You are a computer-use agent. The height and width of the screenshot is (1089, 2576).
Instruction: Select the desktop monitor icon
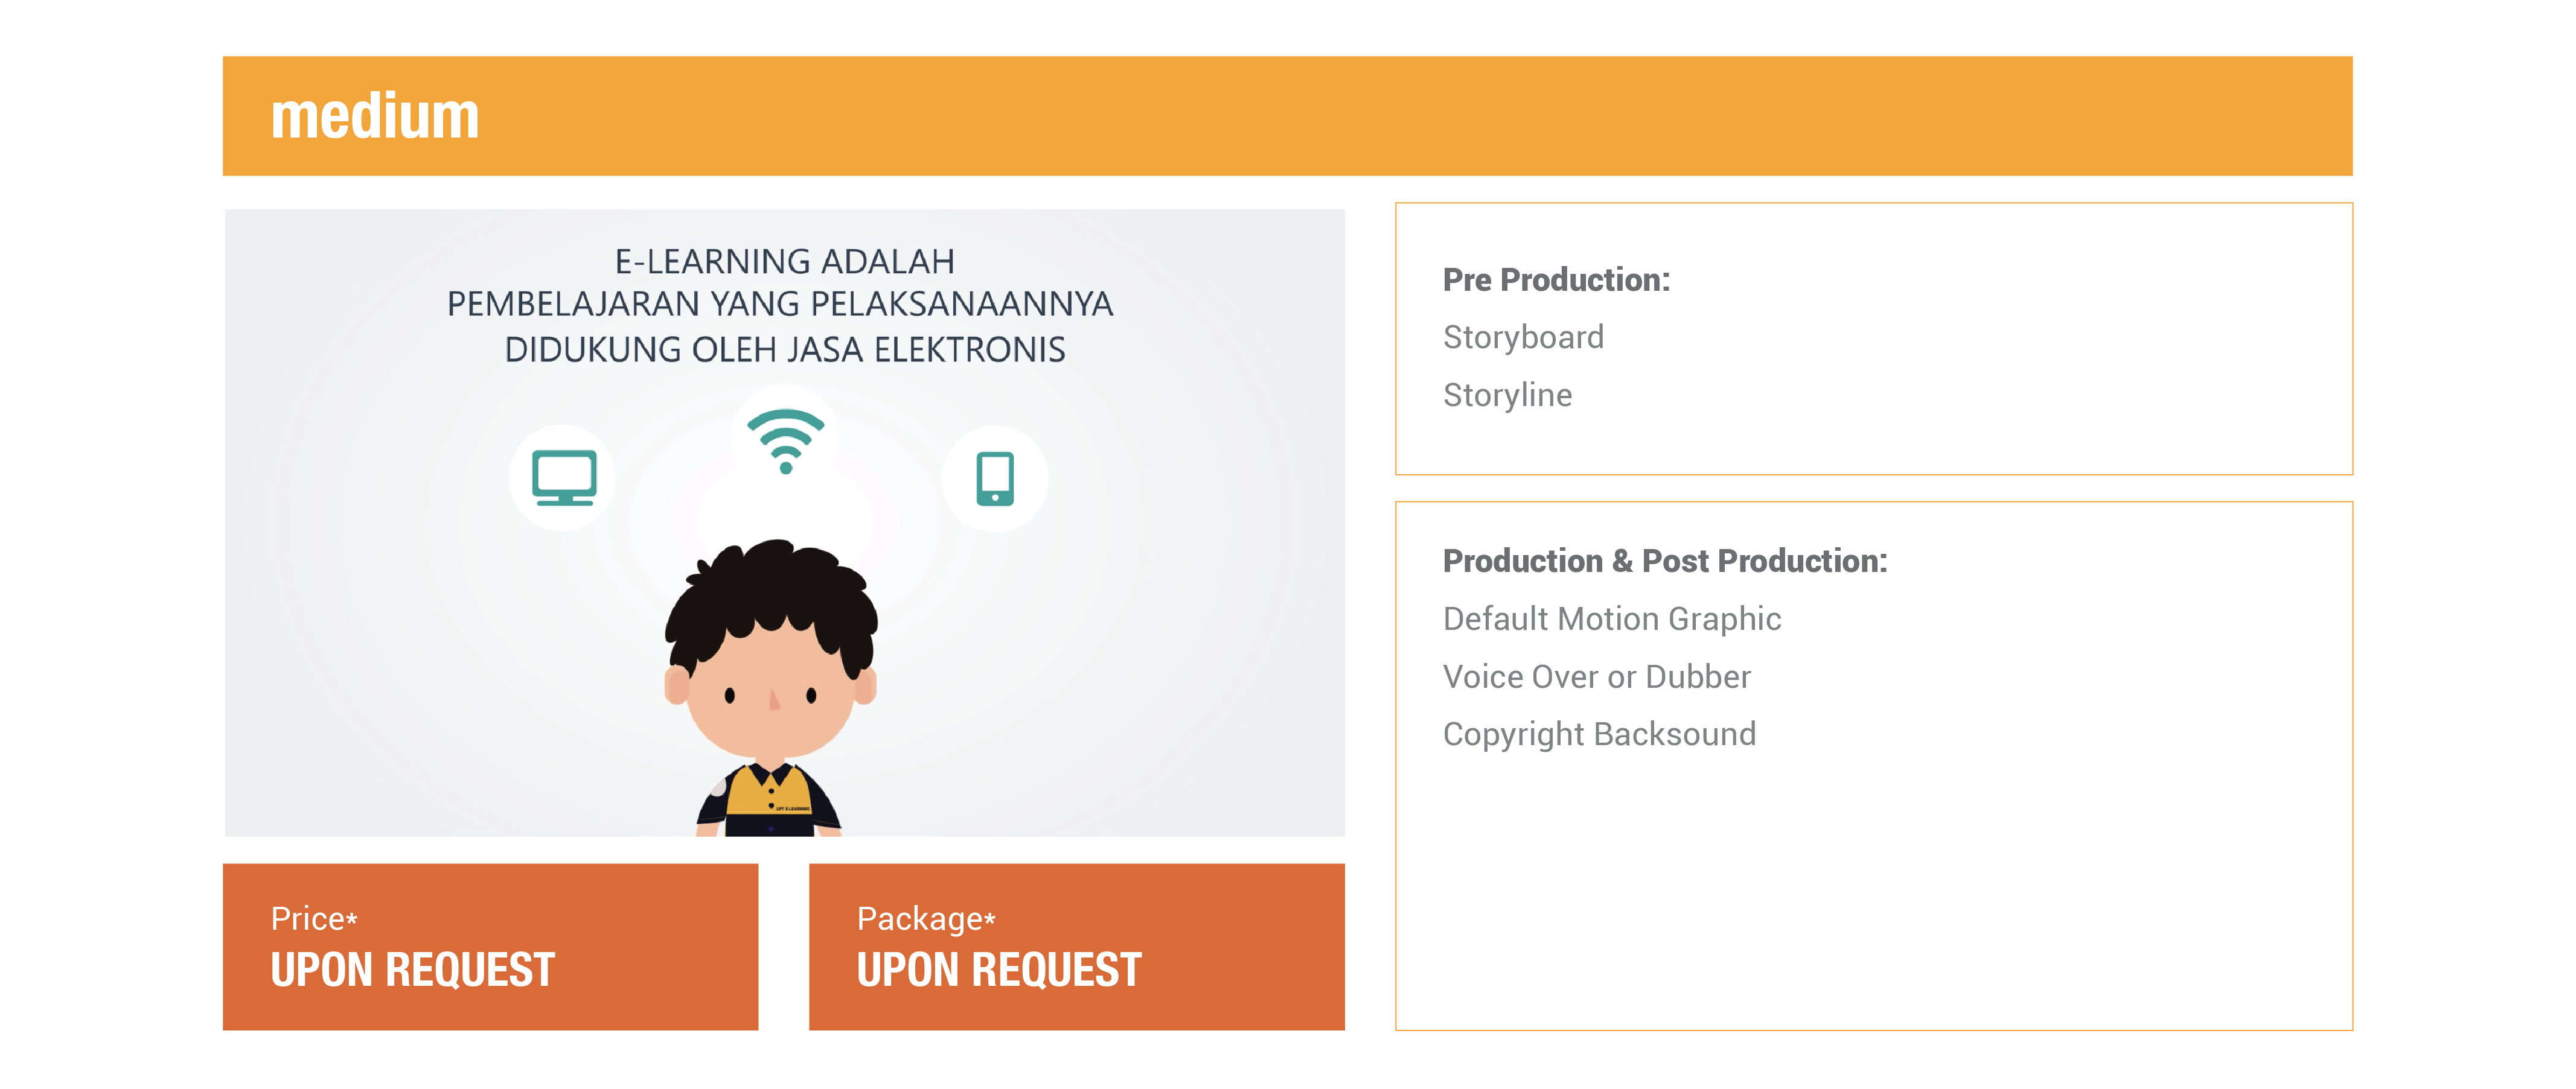coord(564,478)
